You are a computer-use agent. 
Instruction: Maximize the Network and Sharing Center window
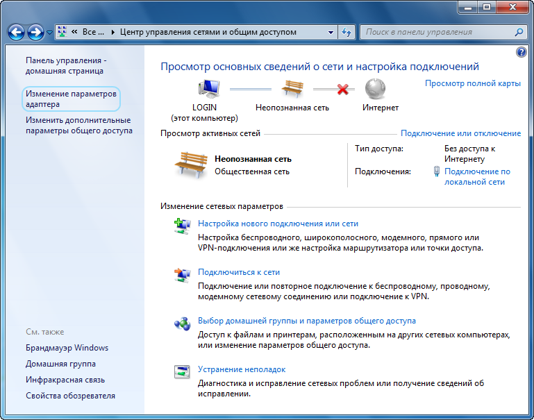pyautogui.click(x=487, y=7)
